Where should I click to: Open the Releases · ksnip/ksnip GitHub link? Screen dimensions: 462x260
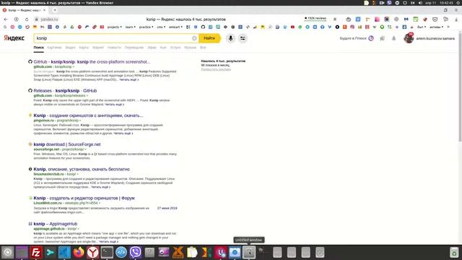click(65, 90)
